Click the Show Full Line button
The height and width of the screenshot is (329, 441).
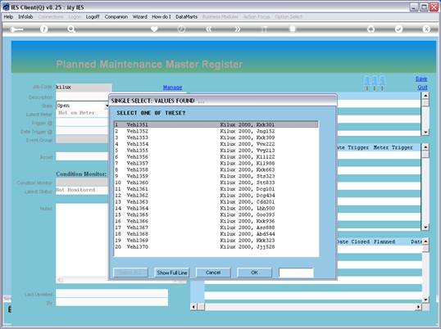coord(172,273)
